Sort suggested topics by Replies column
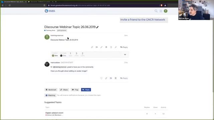 [x=147, y=107]
